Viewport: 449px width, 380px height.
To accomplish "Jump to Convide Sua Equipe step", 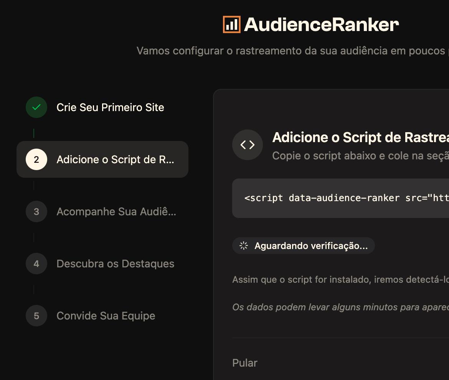I will click(x=106, y=316).
